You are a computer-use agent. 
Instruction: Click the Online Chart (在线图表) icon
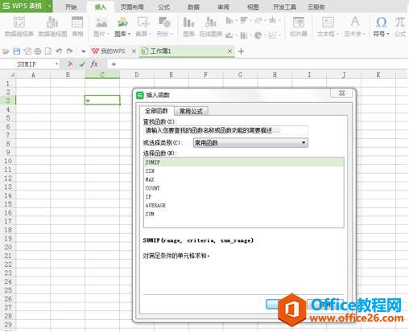click(x=211, y=23)
